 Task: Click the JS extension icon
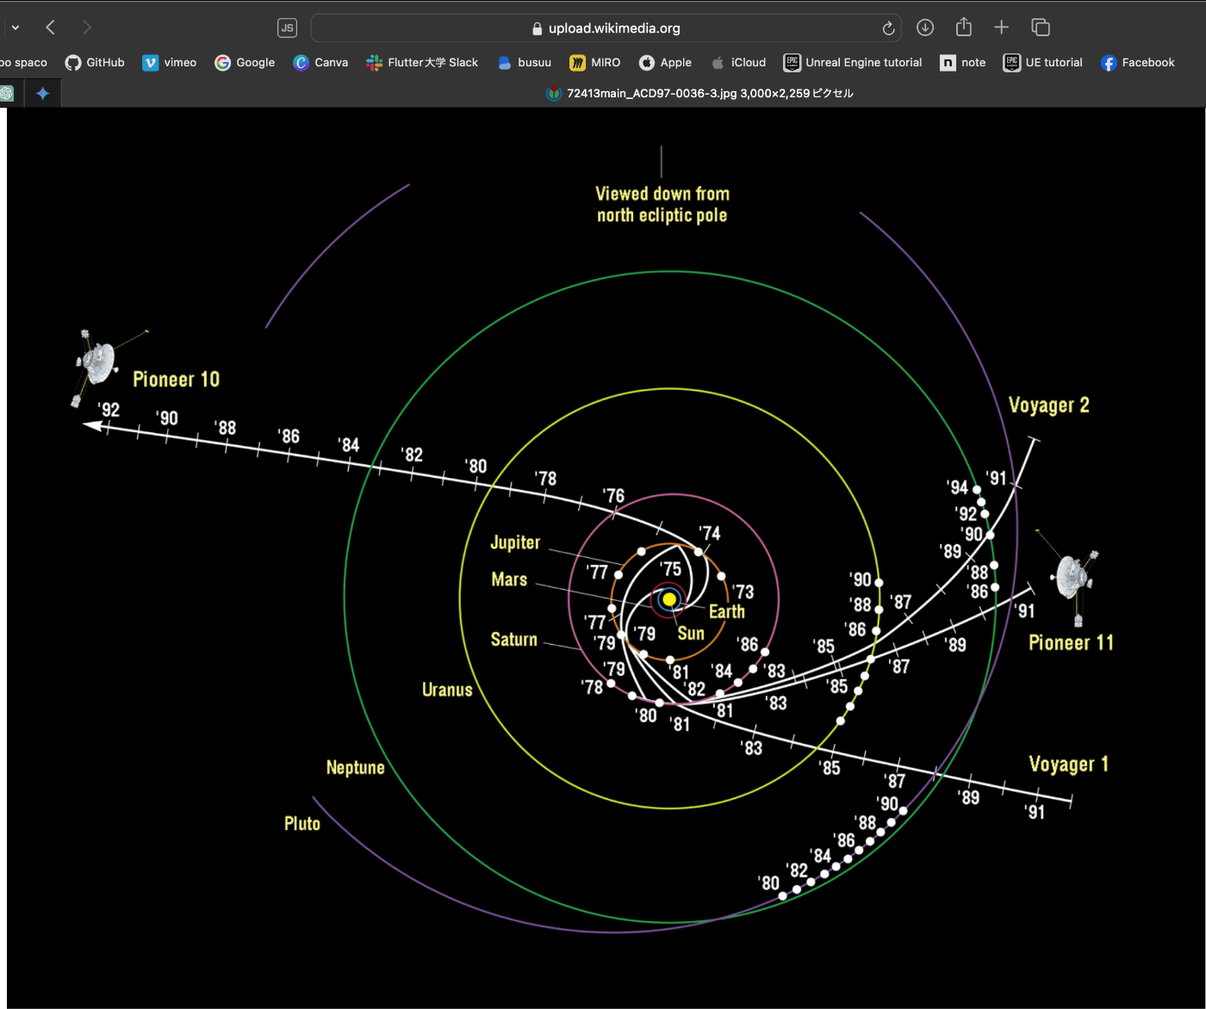[287, 28]
